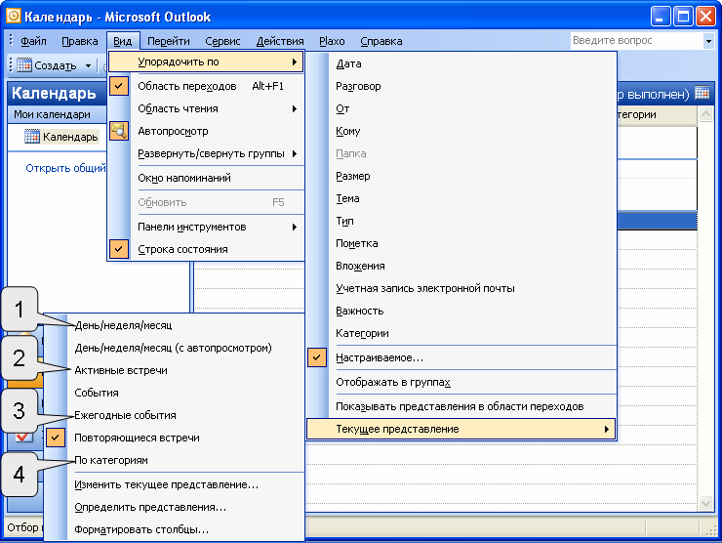Click the Create calendar item icon
This screenshot has width=722, height=543.
tap(24, 65)
